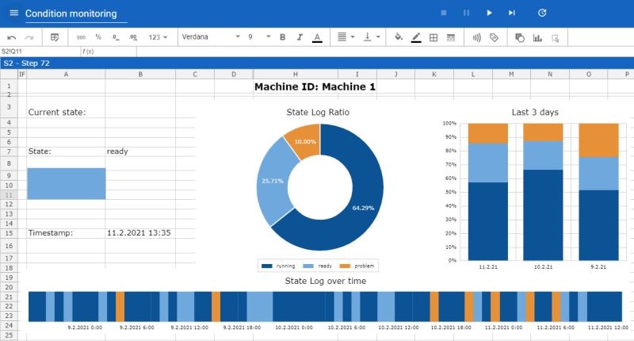Select the border color pen tool
The height and width of the screenshot is (341, 634).
[x=416, y=37]
